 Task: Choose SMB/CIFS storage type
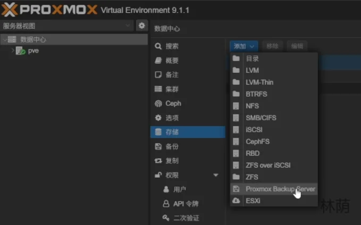(x=274, y=118)
